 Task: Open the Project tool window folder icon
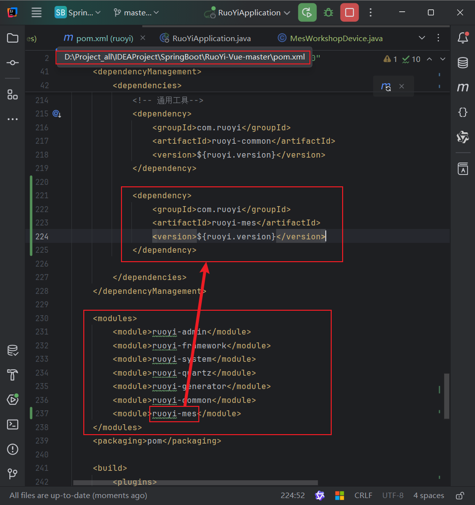click(12, 38)
